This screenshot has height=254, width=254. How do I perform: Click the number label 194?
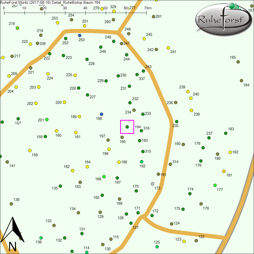pos(138,127)
